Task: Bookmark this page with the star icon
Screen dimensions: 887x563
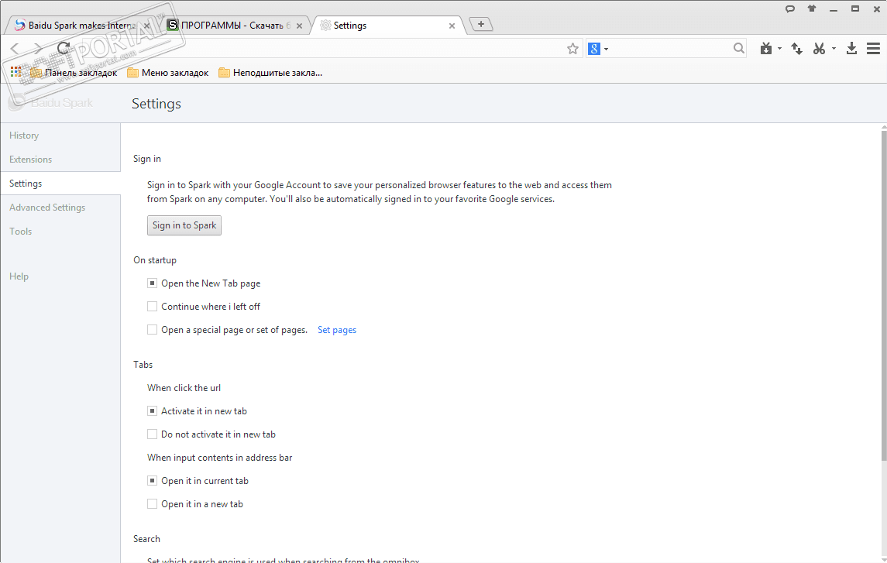Action: pyautogui.click(x=572, y=49)
